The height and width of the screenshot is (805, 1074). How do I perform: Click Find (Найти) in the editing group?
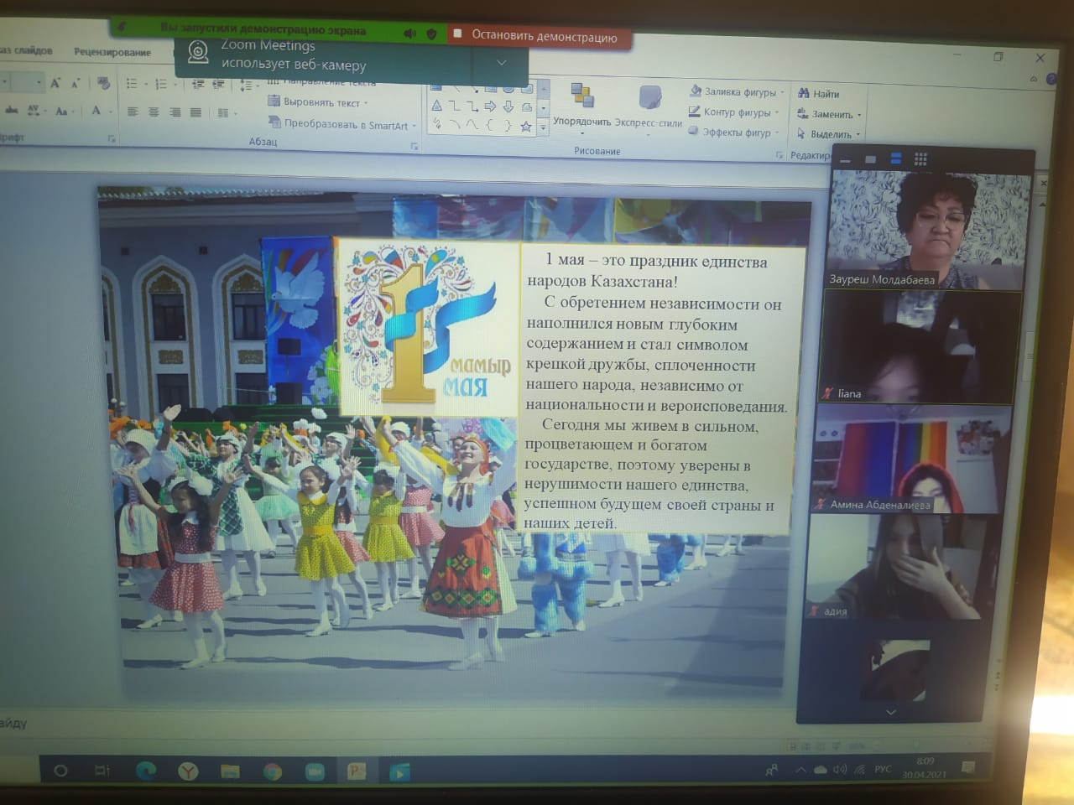pyautogui.click(x=819, y=94)
